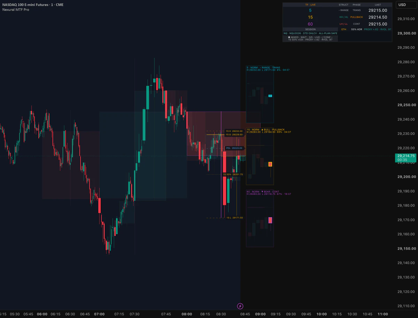The width and height of the screenshot is (418, 318).
Task: Click the purple lightning bolt icon on the time axis
Action: (240, 306)
